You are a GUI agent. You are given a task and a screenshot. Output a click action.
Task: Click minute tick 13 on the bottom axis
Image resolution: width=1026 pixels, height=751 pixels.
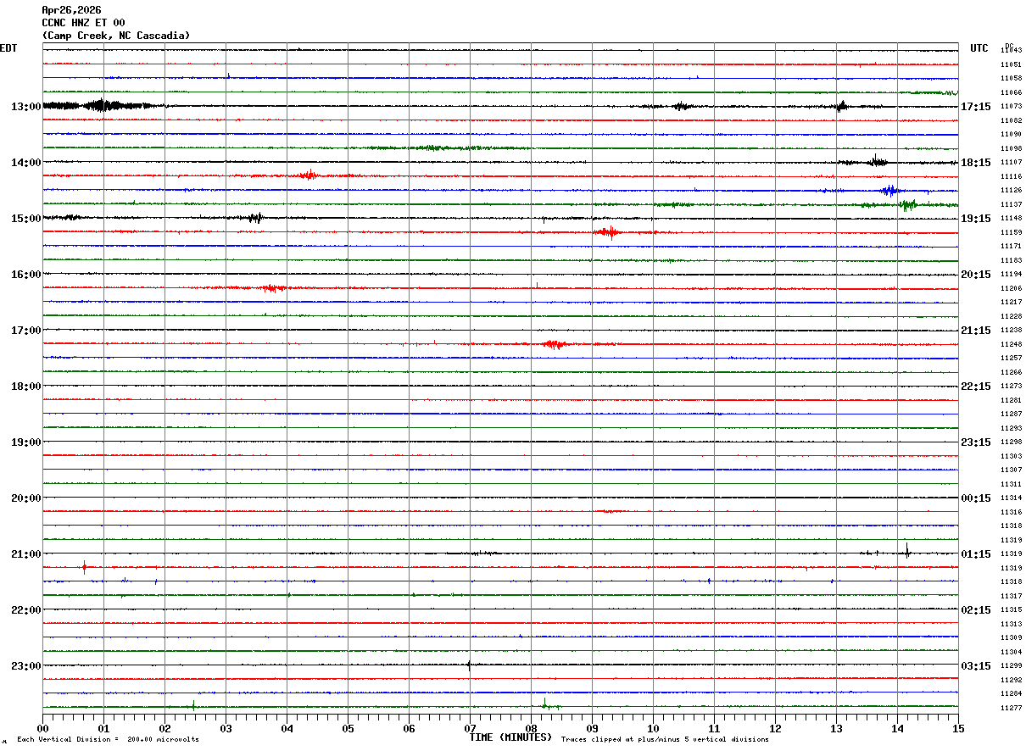point(836,728)
